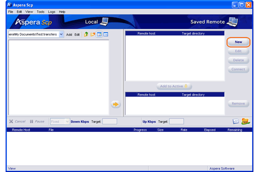Image resolution: width=259 pixels, height=172 pixels.
Task: Switch to detail list view
Action: pyautogui.click(x=106, y=34)
